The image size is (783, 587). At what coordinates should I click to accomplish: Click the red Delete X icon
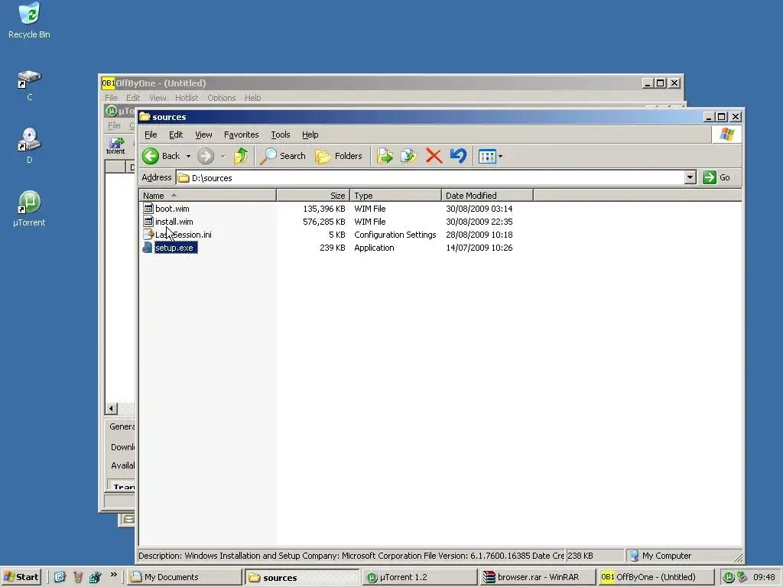(x=434, y=156)
